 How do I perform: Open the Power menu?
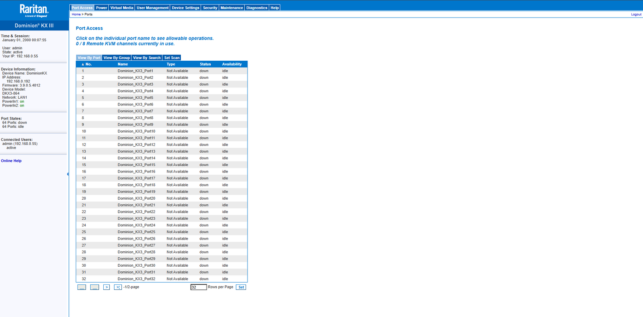point(102,8)
